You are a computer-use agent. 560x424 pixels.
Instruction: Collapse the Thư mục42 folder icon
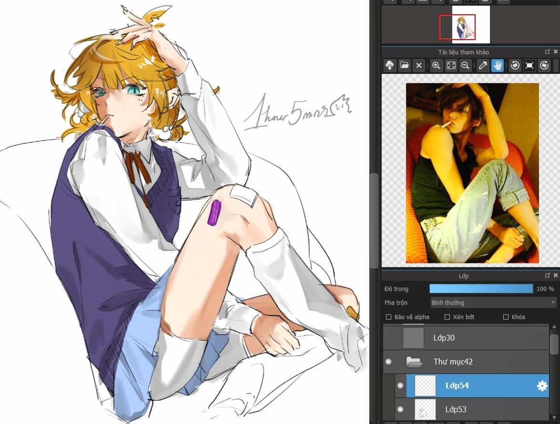point(414,362)
